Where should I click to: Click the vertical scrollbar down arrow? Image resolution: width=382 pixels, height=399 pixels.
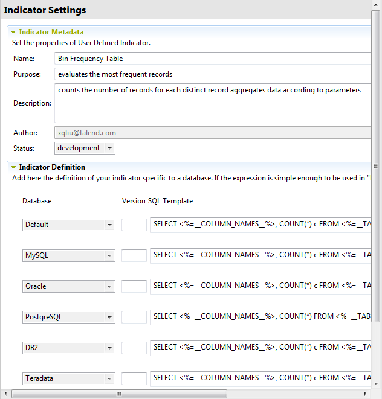tap(376, 384)
